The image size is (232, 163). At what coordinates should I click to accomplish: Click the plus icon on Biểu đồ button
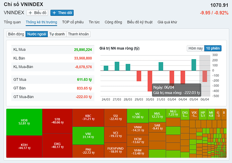coord(30,13)
